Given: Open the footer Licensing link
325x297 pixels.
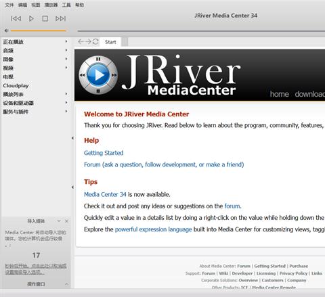Looking at the screenshot, I should point(266,273).
